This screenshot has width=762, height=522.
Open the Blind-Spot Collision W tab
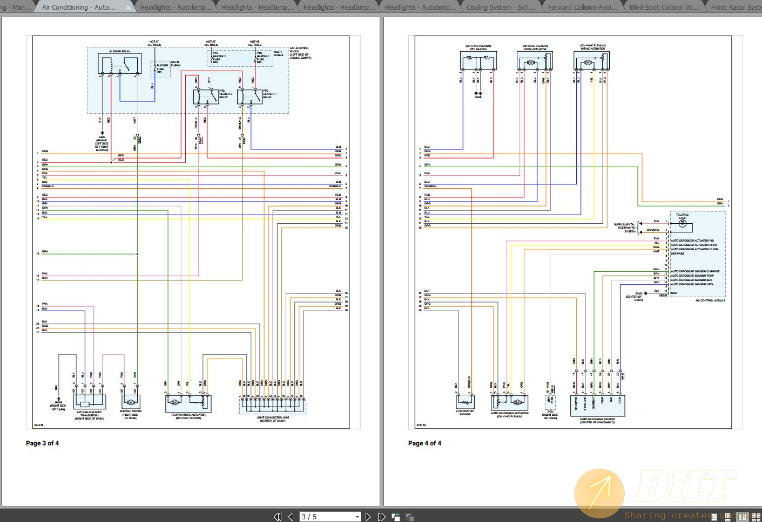point(664,8)
